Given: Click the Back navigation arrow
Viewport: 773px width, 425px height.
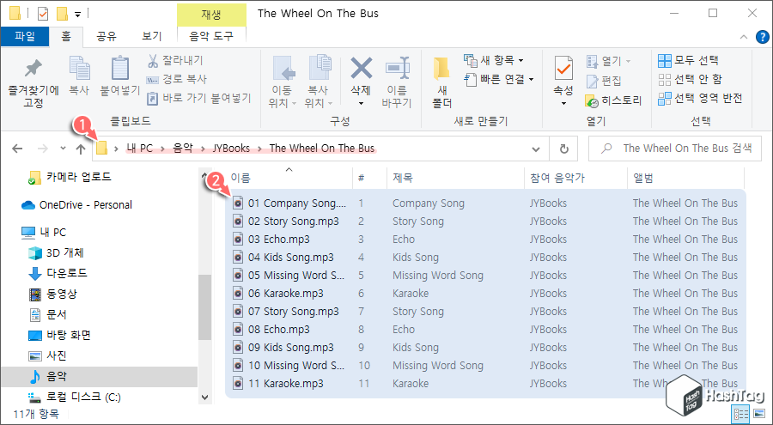Looking at the screenshot, I should [17, 149].
